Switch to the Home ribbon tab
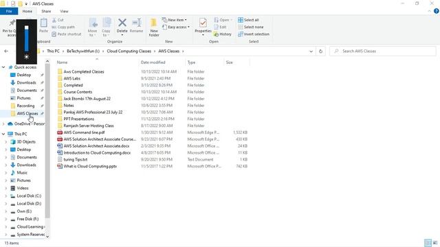The image size is (440, 247). (x=27, y=11)
